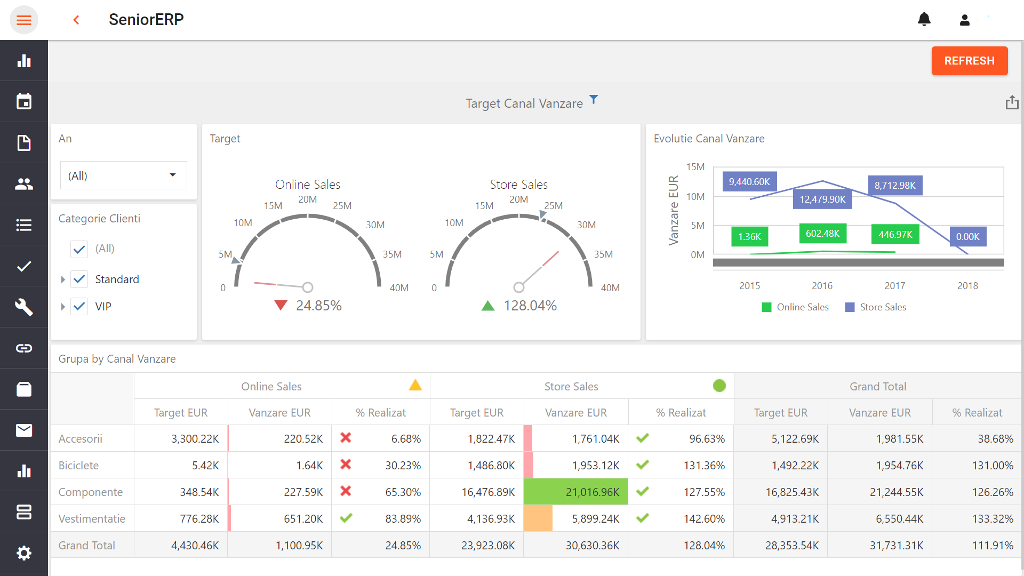
Task: Click the 24.85% gauge value
Action: pyautogui.click(x=319, y=305)
